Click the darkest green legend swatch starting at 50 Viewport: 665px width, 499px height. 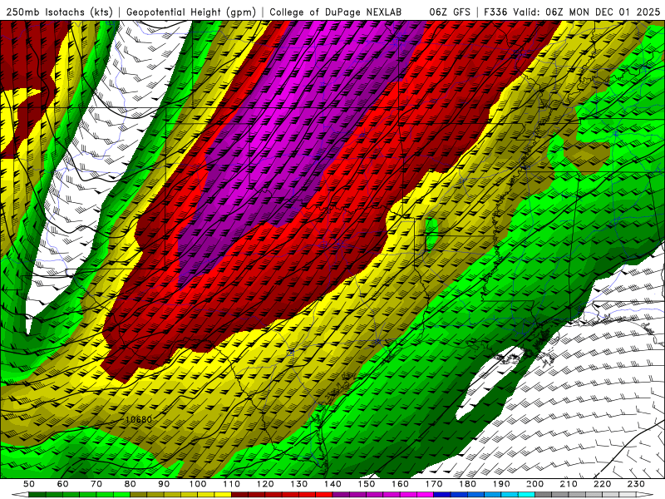[37, 494]
